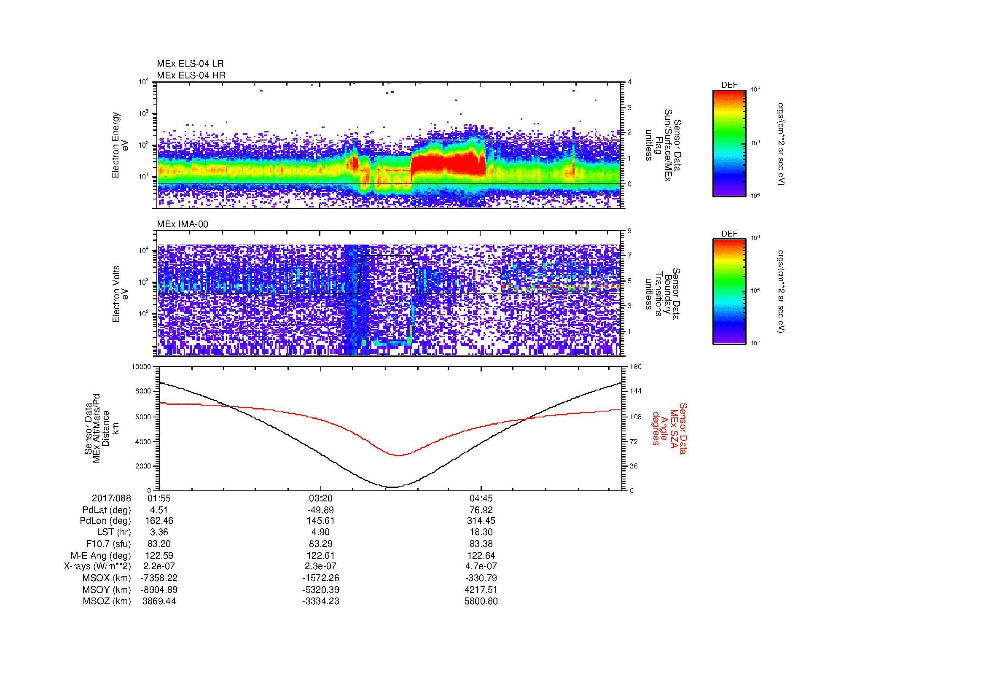This screenshot has width=986, height=697.
Task: Click the 'Electron Volts eV' axis label
Action: 120,294
